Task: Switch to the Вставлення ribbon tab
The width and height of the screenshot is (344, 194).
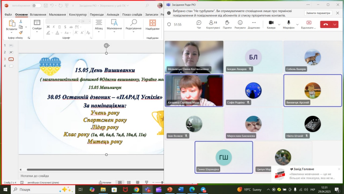Action: tap(38, 14)
